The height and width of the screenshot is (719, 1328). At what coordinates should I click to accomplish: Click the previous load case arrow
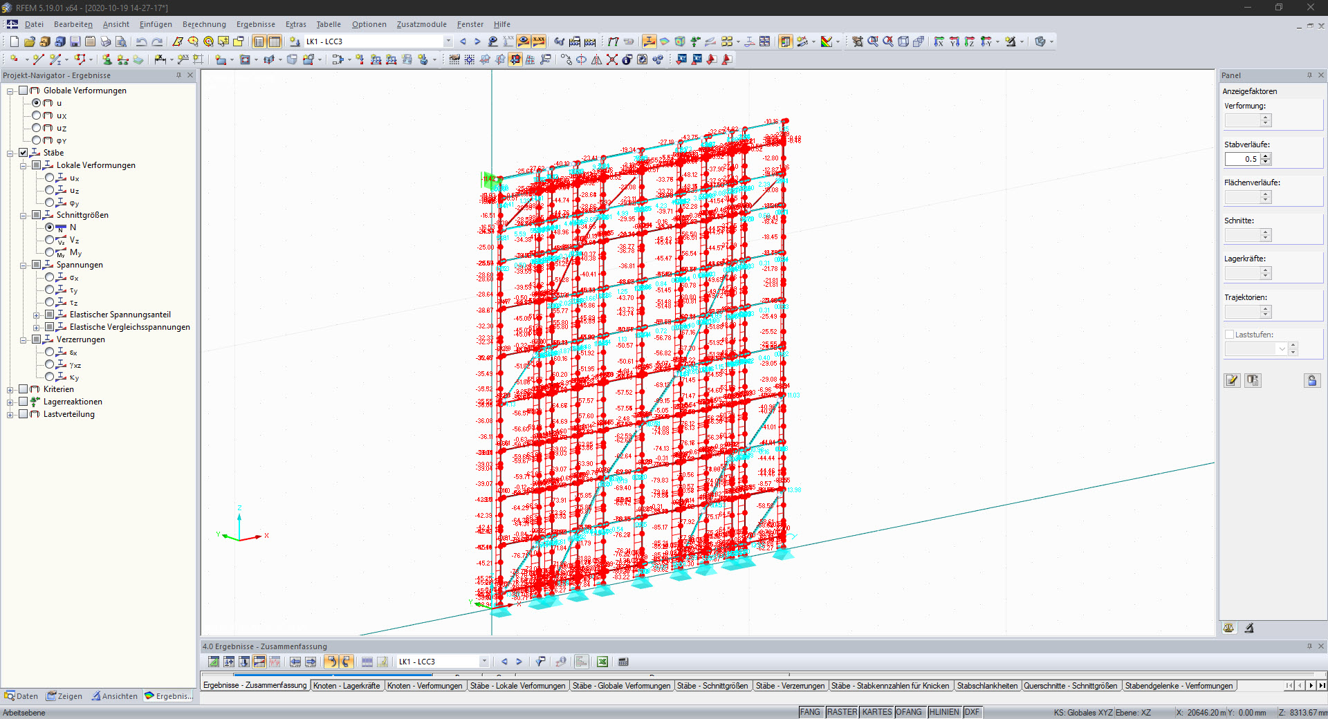click(463, 41)
